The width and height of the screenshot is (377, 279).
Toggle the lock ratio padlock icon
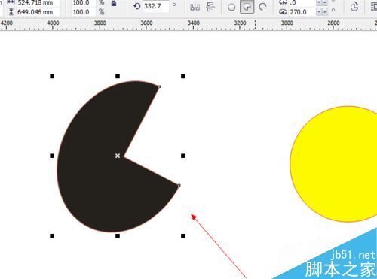(114, 3)
